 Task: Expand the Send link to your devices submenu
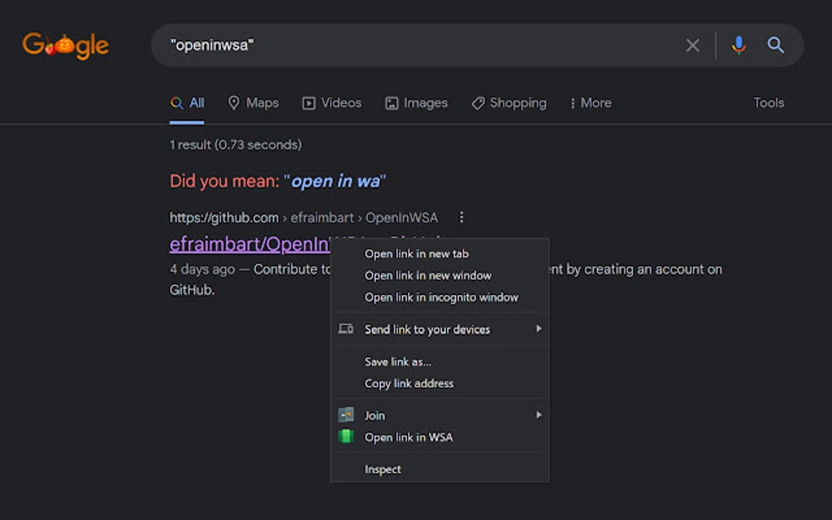coord(538,329)
